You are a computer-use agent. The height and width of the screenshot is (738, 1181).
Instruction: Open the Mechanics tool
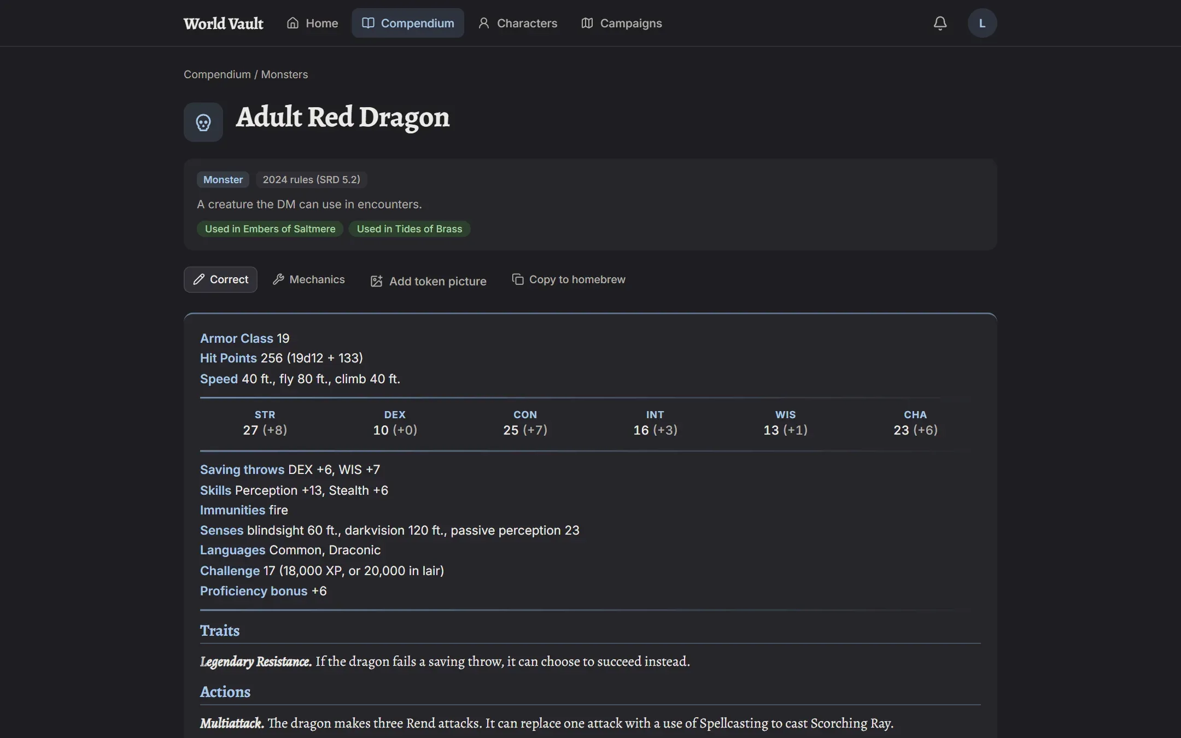point(309,279)
